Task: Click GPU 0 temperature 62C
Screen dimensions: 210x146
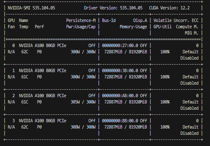Action: pyautogui.click(x=25, y=52)
